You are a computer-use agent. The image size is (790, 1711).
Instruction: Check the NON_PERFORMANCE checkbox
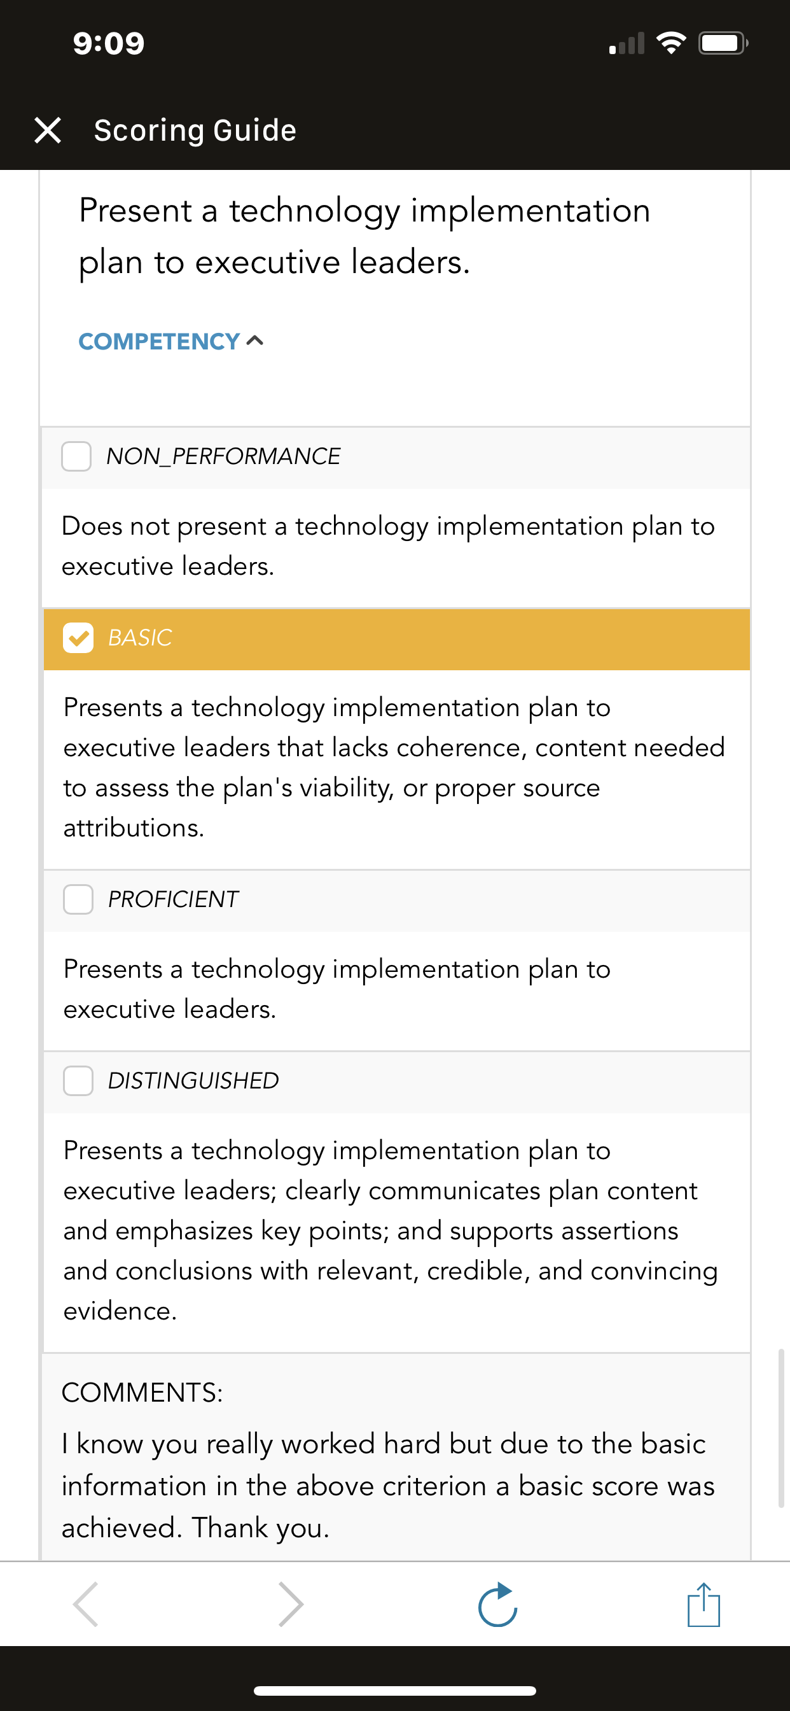pos(76,456)
